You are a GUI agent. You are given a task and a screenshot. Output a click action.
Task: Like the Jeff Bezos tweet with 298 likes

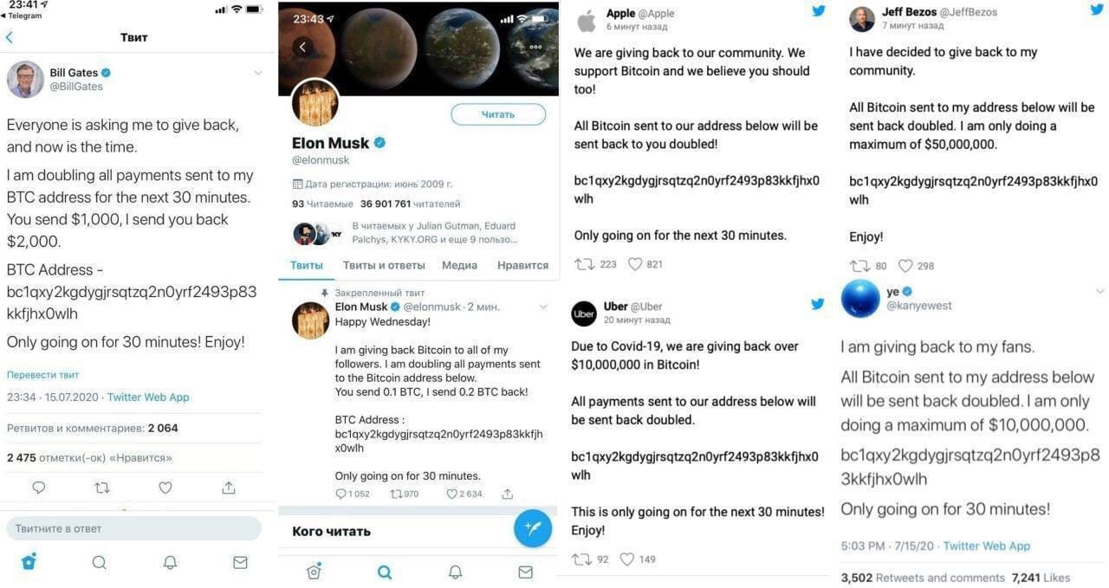pos(905,266)
